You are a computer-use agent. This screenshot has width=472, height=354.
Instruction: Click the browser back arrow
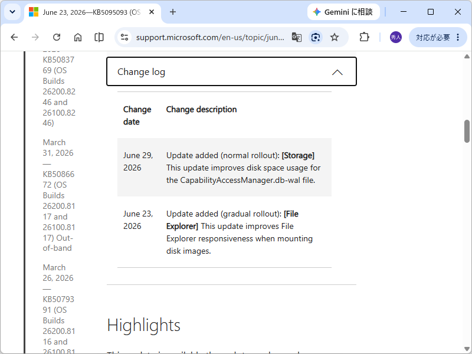(x=14, y=37)
